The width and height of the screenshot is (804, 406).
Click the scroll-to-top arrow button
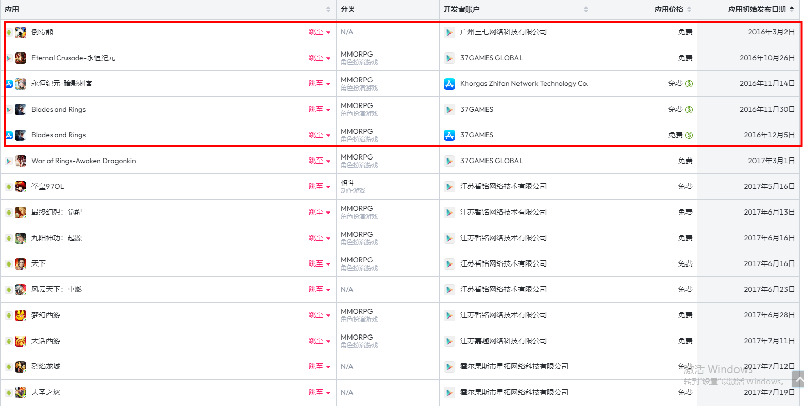(x=798, y=379)
